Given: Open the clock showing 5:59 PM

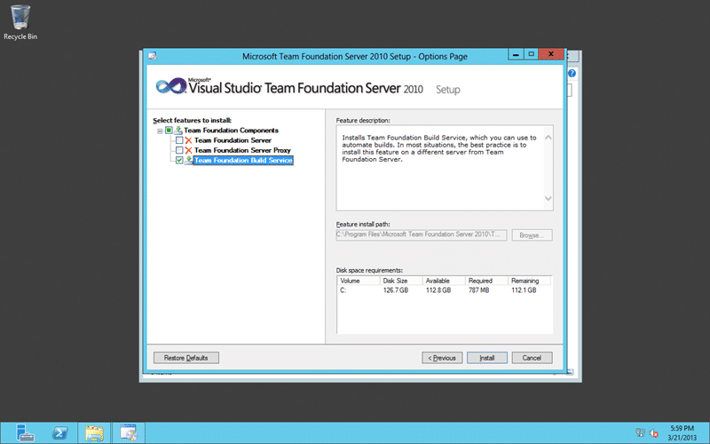Looking at the screenshot, I should [682, 433].
